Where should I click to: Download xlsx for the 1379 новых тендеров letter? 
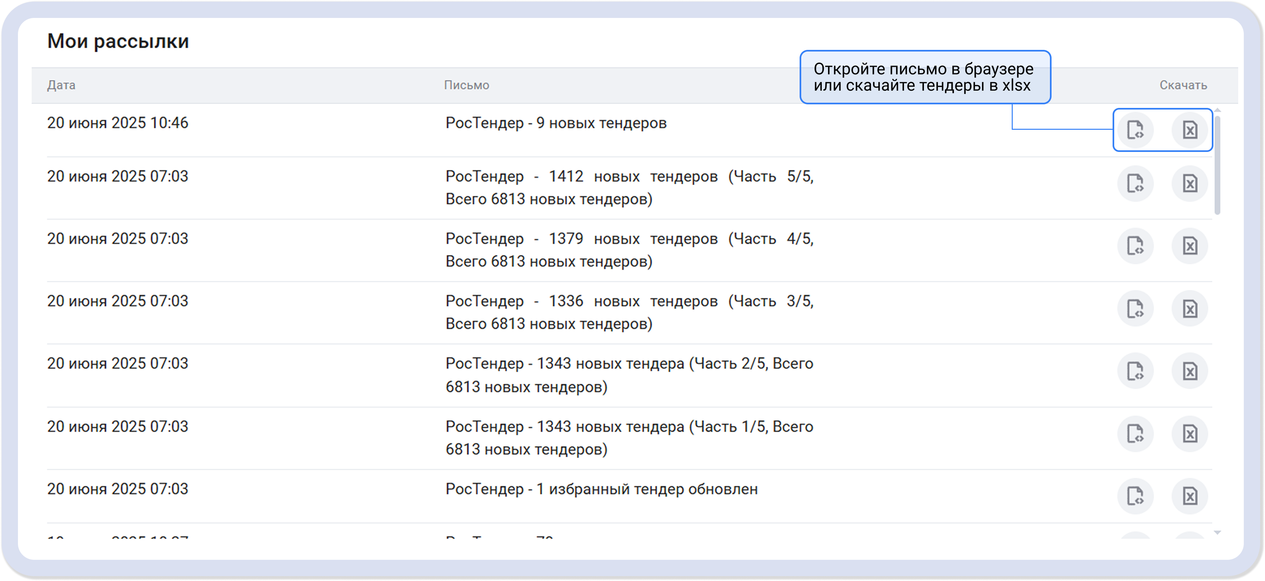pos(1189,246)
